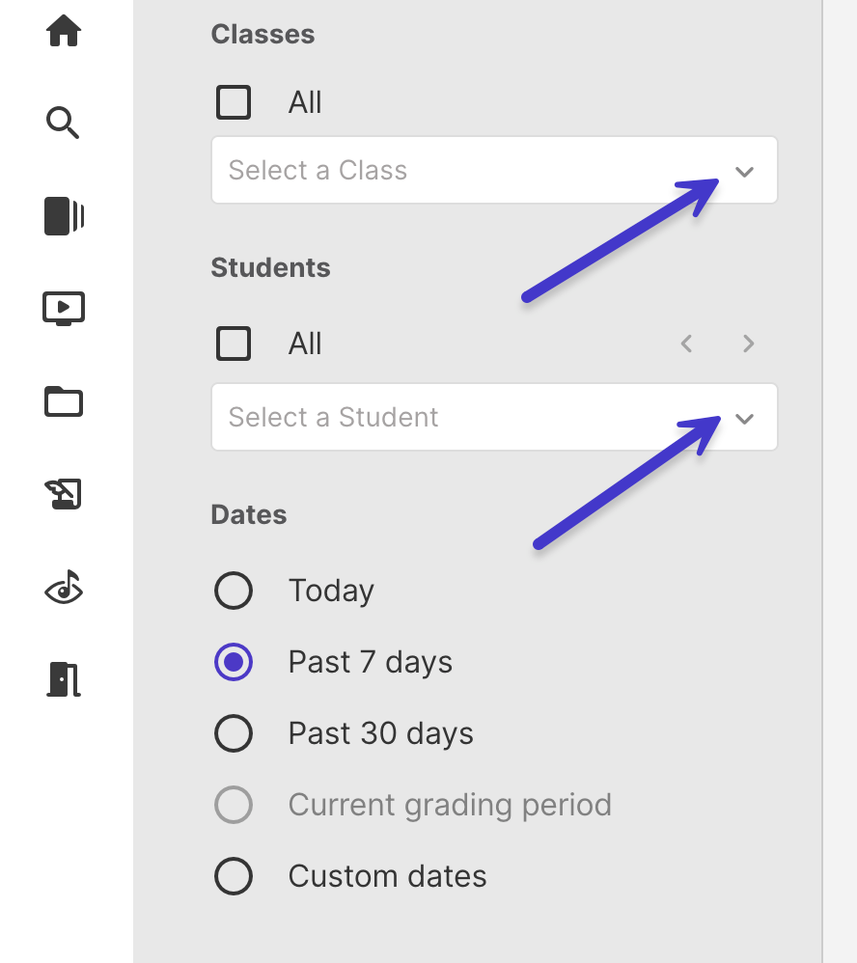The width and height of the screenshot is (857, 963).
Task: Select the Custom dates option
Action: click(x=234, y=876)
